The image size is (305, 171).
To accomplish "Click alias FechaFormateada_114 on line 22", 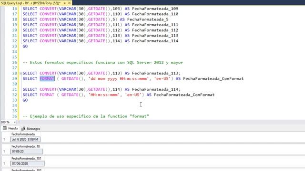I will click(155, 41).
